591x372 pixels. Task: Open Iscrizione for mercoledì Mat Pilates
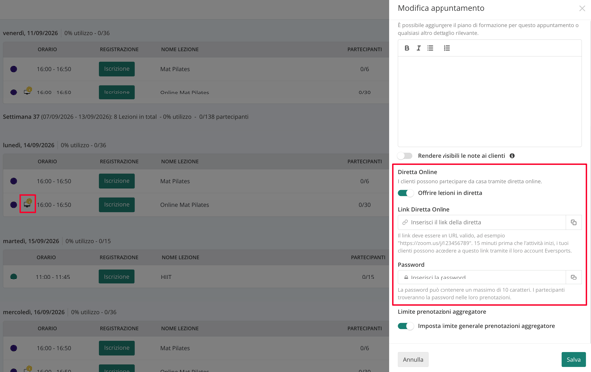point(116,348)
